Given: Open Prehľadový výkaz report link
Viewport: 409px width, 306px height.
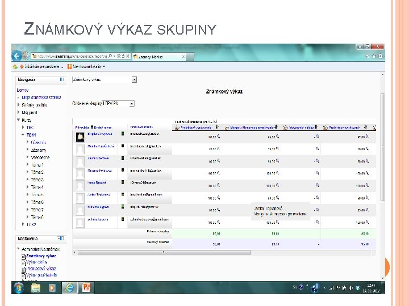Looking at the screenshot, I should coord(41,269).
